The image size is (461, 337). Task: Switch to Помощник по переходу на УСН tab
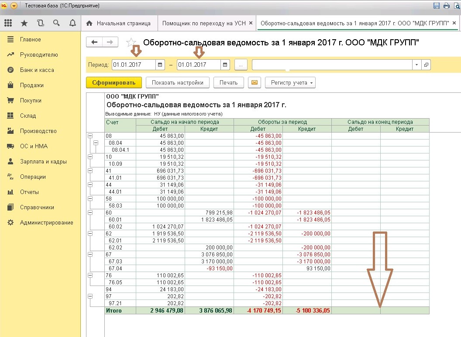(x=204, y=23)
